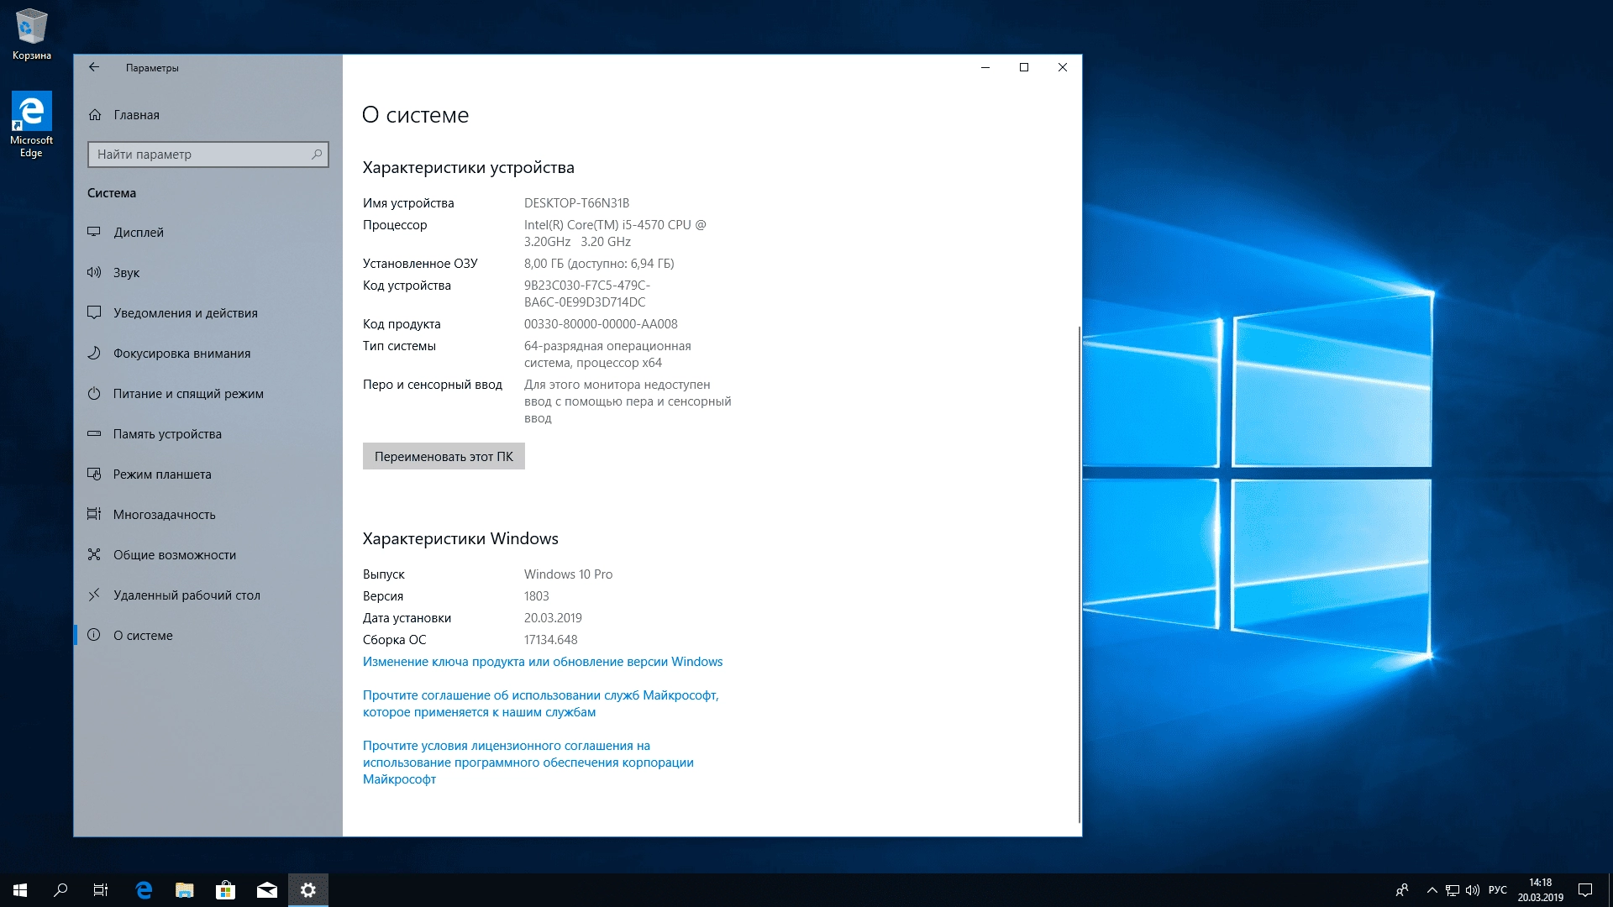This screenshot has height=907, width=1613.
Task: Open People icon in system tray
Action: click(1401, 890)
